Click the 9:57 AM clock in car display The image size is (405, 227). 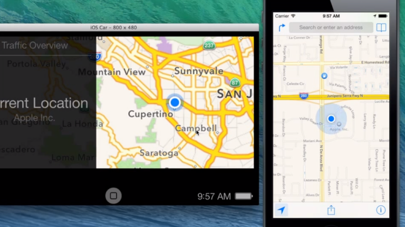(214, 197)
